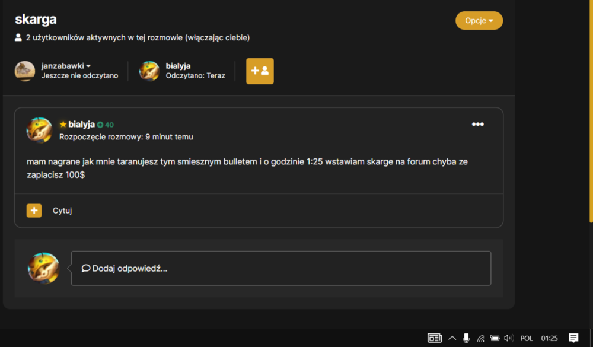Open the volume speaker tray icon
The width and height of the screenshot is (593, 347).
coord(509,338)
